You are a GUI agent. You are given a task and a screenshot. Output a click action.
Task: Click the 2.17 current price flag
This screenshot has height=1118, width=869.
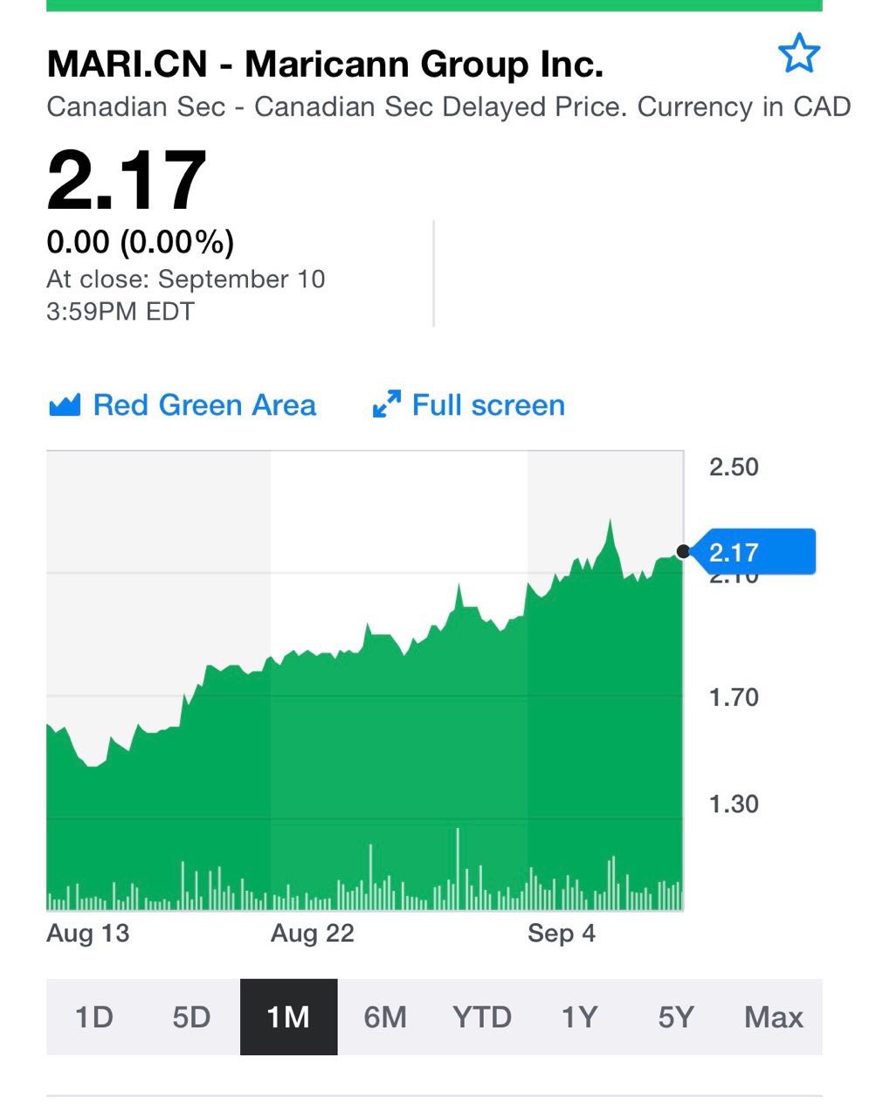(752, 552)
